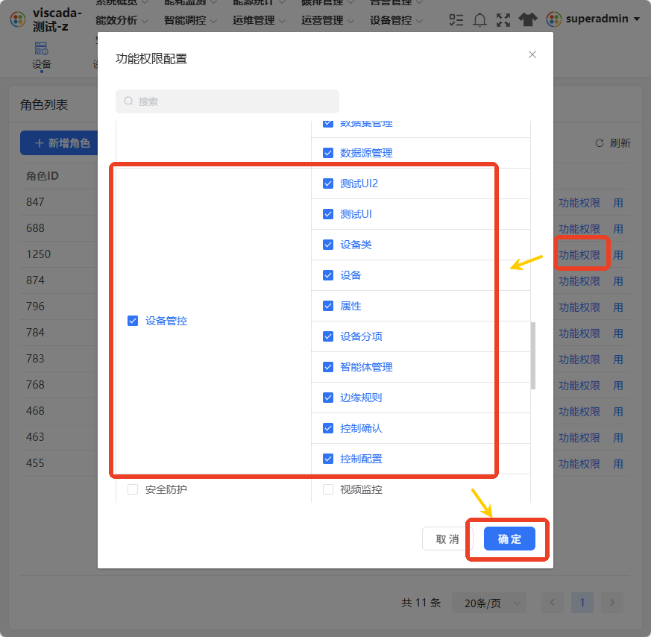Open 功能权限 for role 455
Screen dimensions: 651x637
[579, 464]
